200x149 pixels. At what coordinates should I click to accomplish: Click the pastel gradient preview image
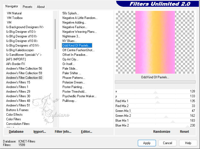tap(155, 42)
